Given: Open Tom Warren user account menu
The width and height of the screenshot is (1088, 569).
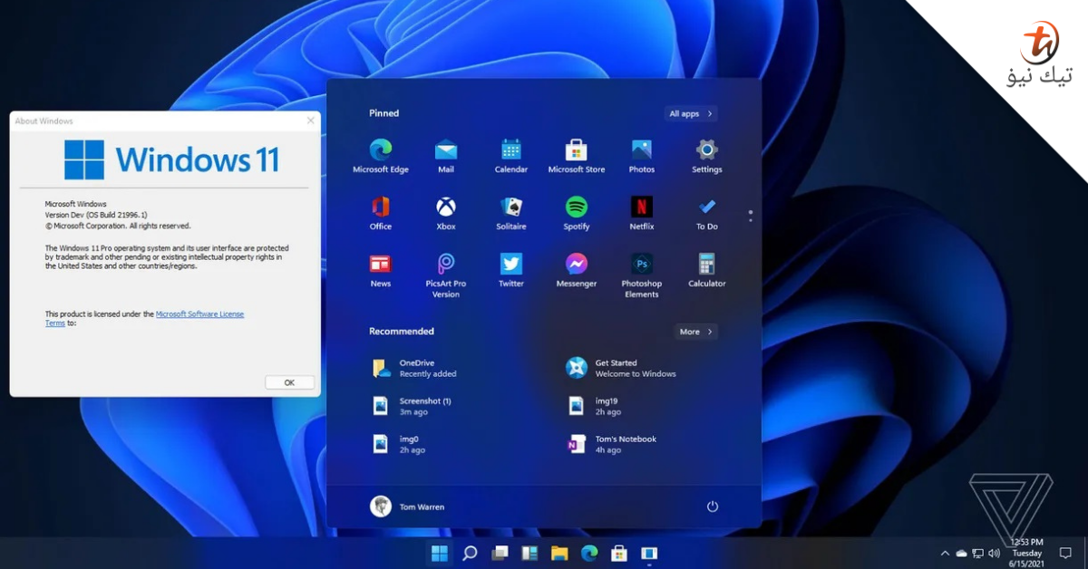Looking at the screenshot, I should point(408,506).
